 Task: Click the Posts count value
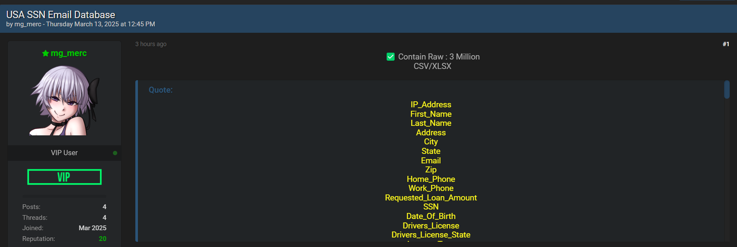[104, 207]
